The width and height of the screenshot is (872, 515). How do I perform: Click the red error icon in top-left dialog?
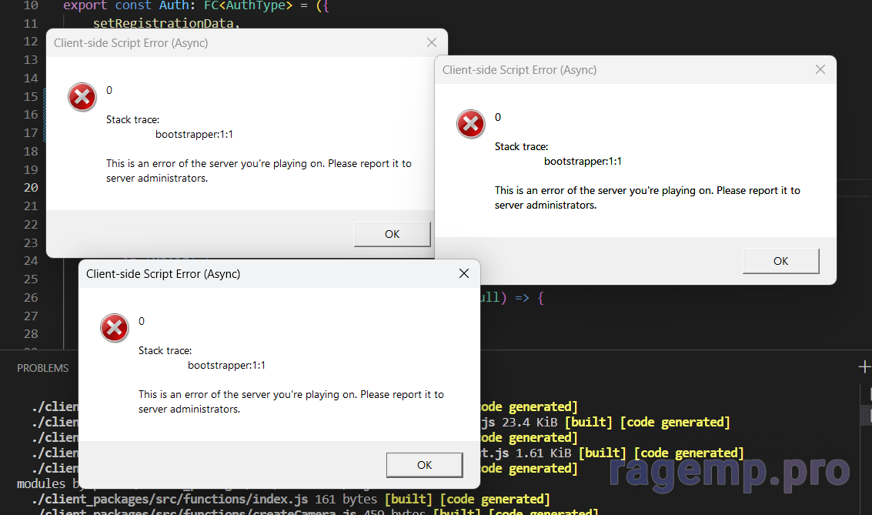coord(82,97)
